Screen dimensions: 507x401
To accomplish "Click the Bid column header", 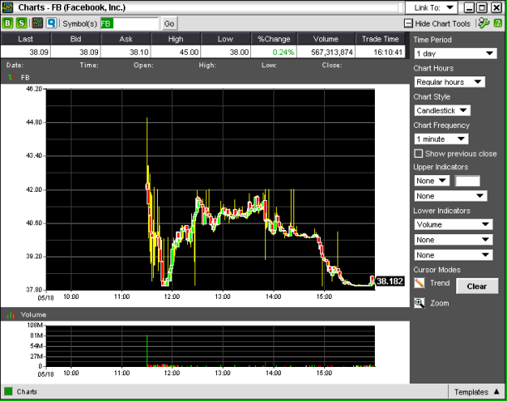I will pyautogui.click(x=76, y=39).
